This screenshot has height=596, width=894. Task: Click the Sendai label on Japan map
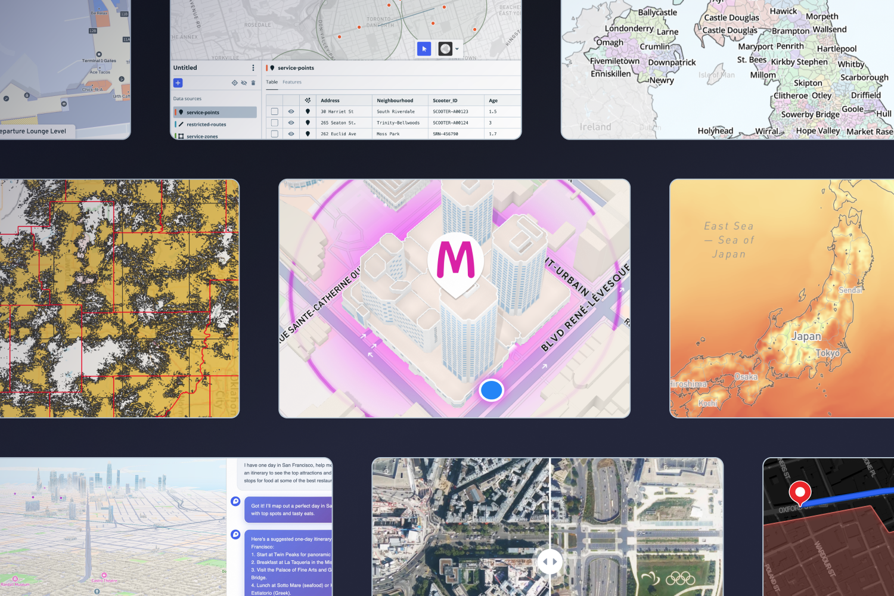(x=850, y=290)
